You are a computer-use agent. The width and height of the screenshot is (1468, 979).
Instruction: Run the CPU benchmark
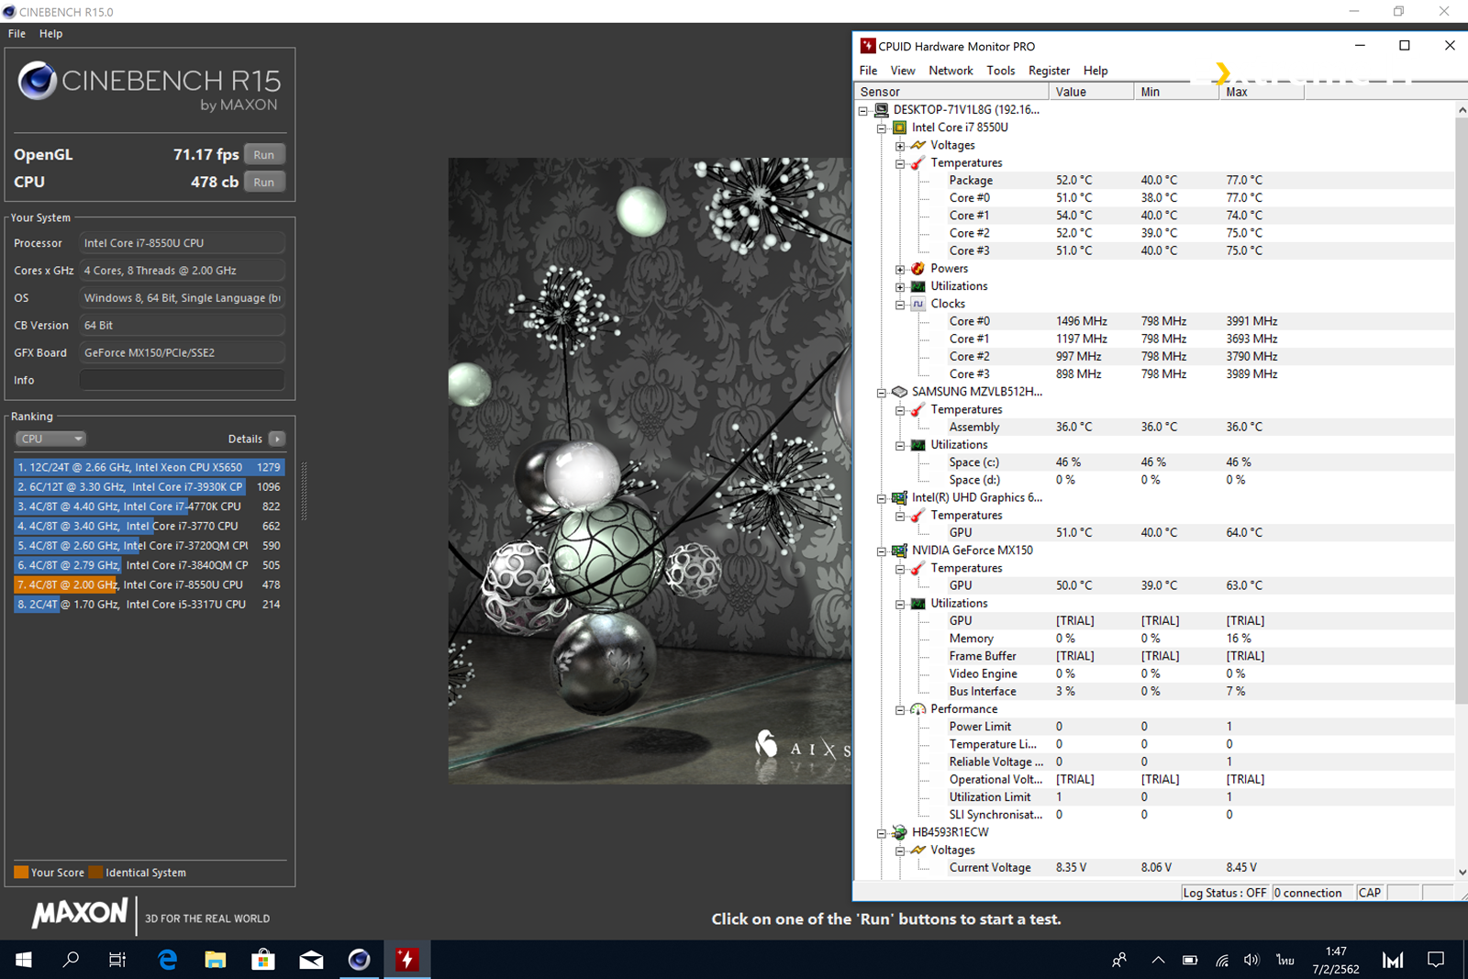click(264, 182)
